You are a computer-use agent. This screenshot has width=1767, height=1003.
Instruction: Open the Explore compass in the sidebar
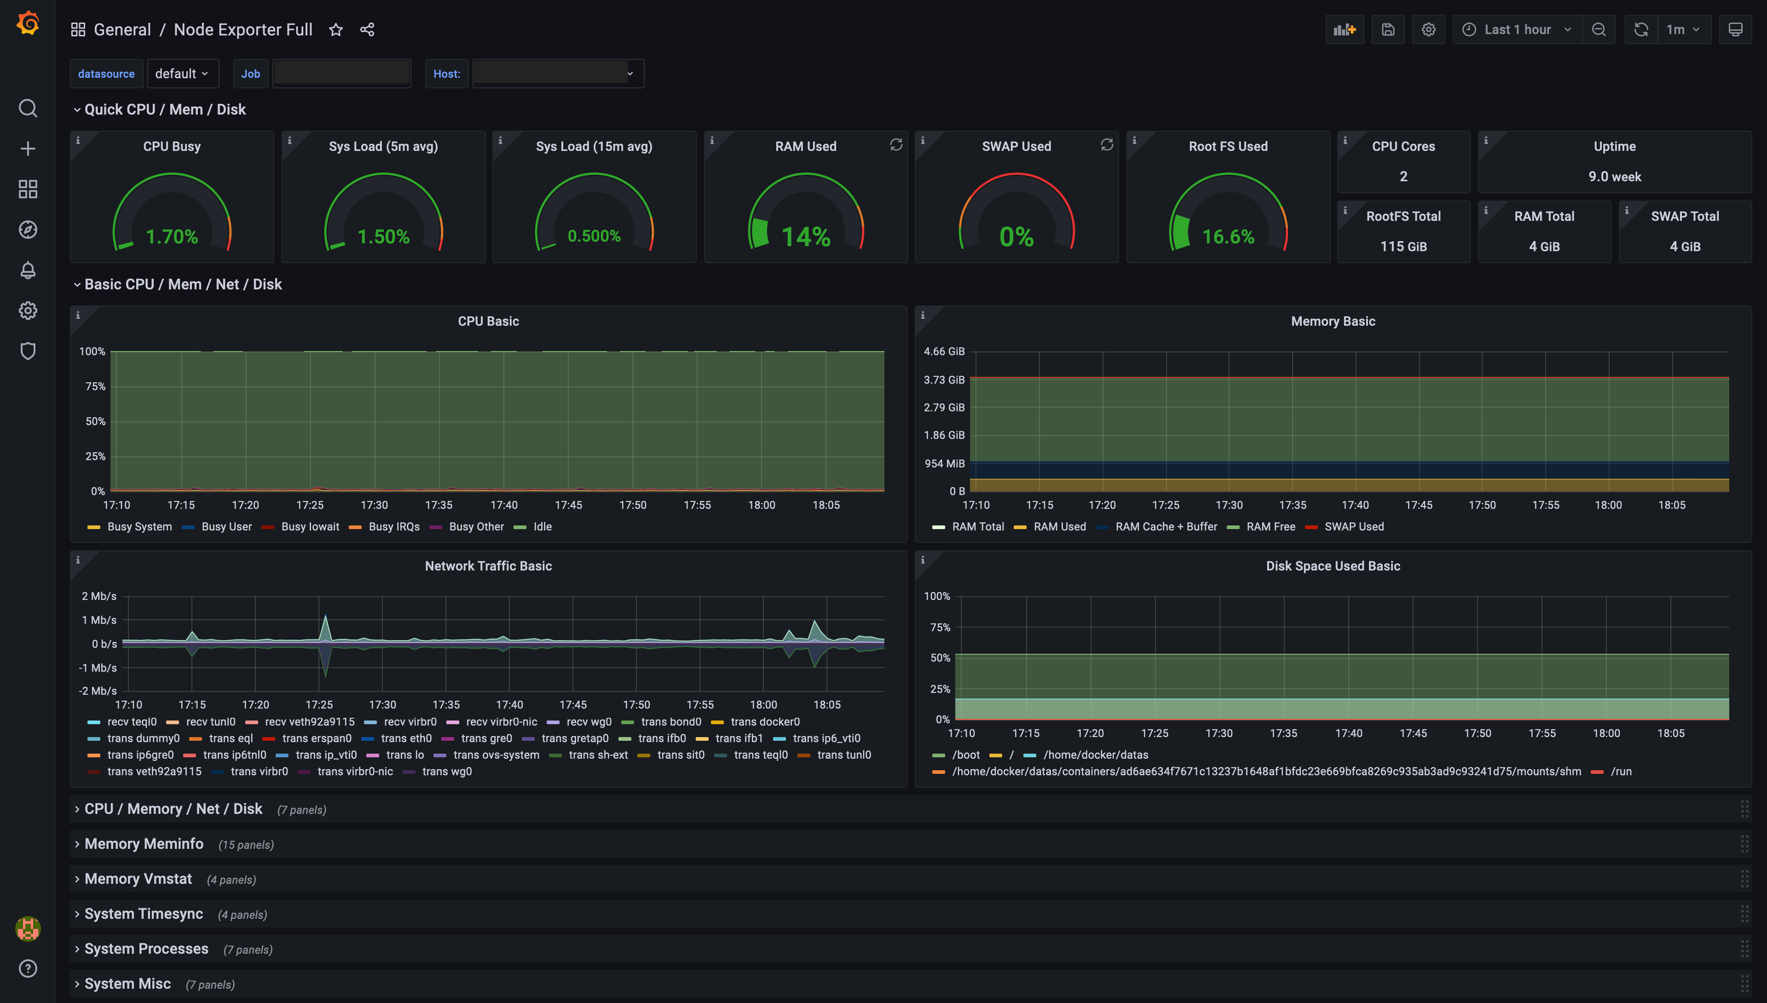point(28,230)
